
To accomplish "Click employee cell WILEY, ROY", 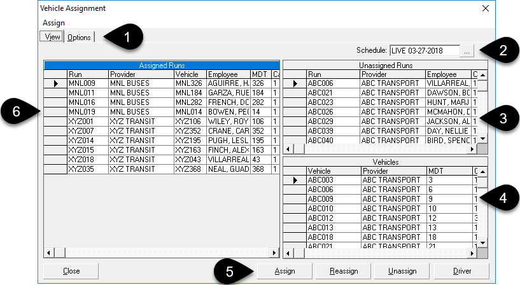I will (x=228, y=122).
